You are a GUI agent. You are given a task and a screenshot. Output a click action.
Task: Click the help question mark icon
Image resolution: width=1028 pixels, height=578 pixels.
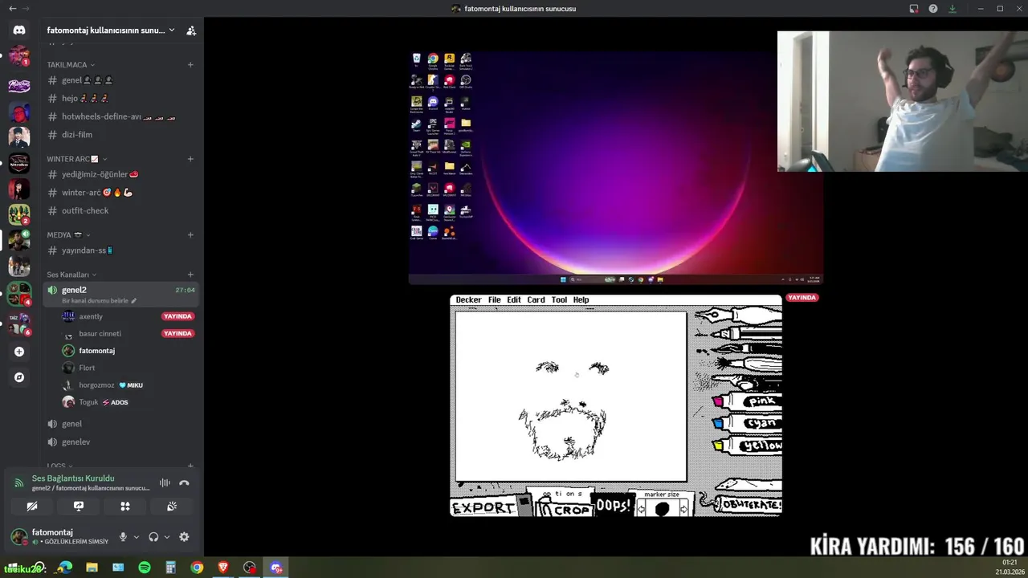click(933, 9)
